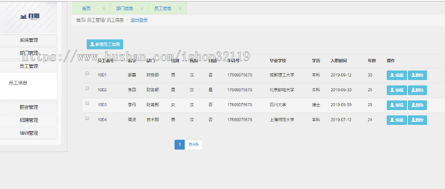Click 北京邮电大学 school cell
The image size is (445, 189).
coord(282,90)
